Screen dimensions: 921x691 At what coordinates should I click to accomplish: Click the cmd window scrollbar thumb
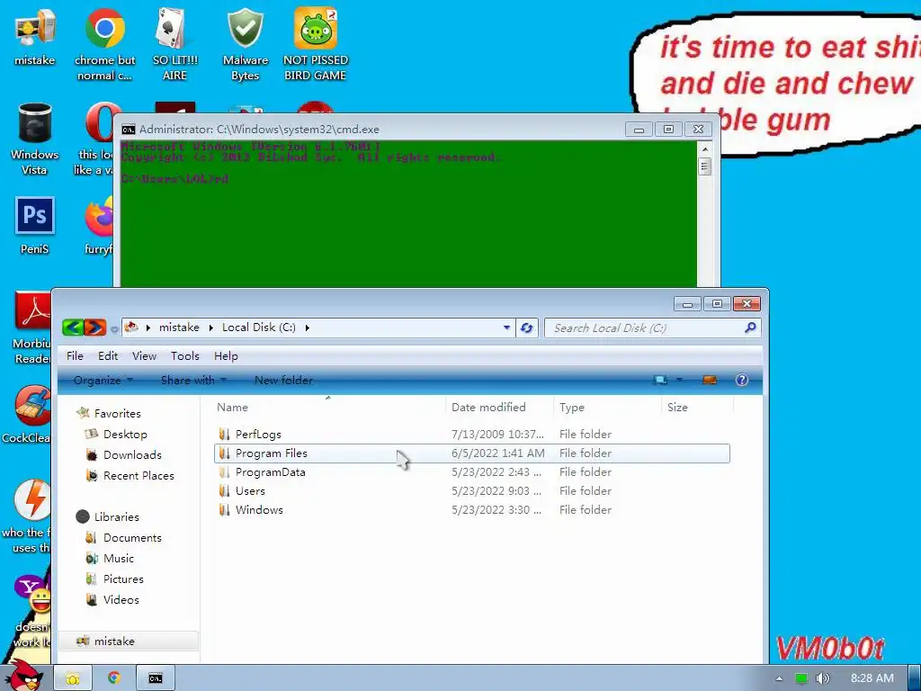coord(705,166)
